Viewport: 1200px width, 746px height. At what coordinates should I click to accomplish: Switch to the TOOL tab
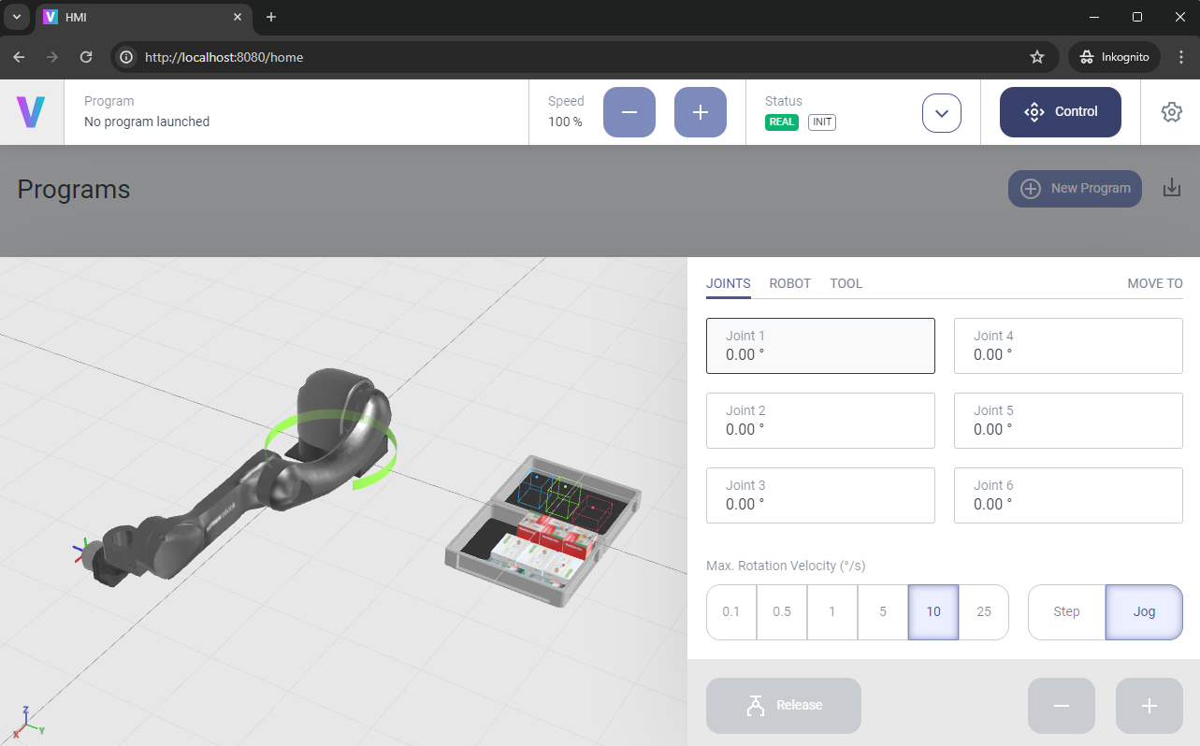(846, 283)
